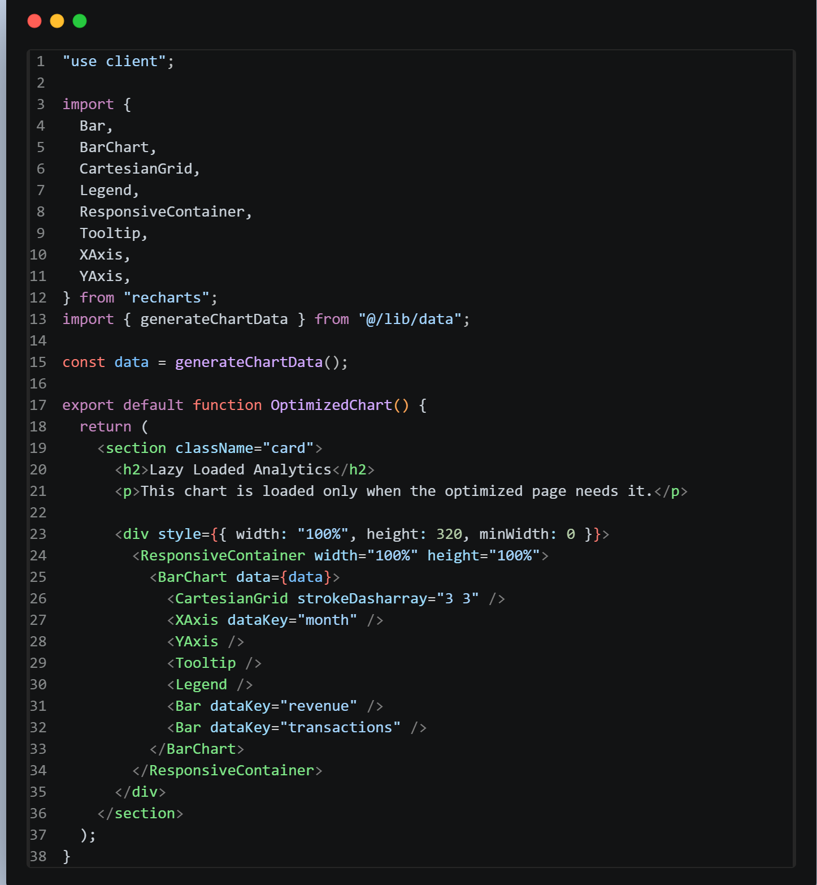This screenshot has width=817, height=885.
Task: Click the return keyword on line 18
Action: 105,426
